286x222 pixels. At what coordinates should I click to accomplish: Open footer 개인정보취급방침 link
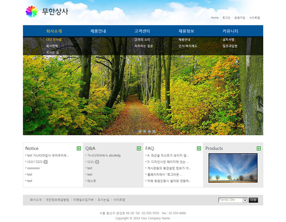[57, 200]
